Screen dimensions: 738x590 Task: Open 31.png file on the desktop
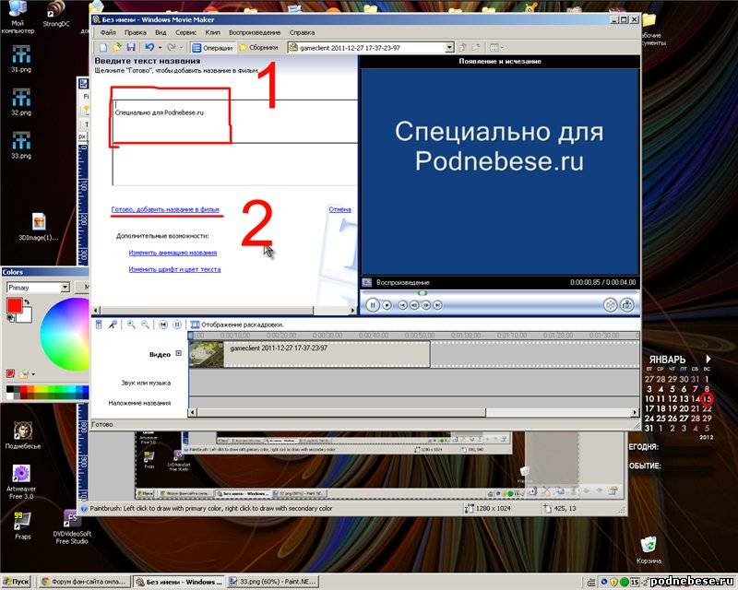click(x=21, y=59)
